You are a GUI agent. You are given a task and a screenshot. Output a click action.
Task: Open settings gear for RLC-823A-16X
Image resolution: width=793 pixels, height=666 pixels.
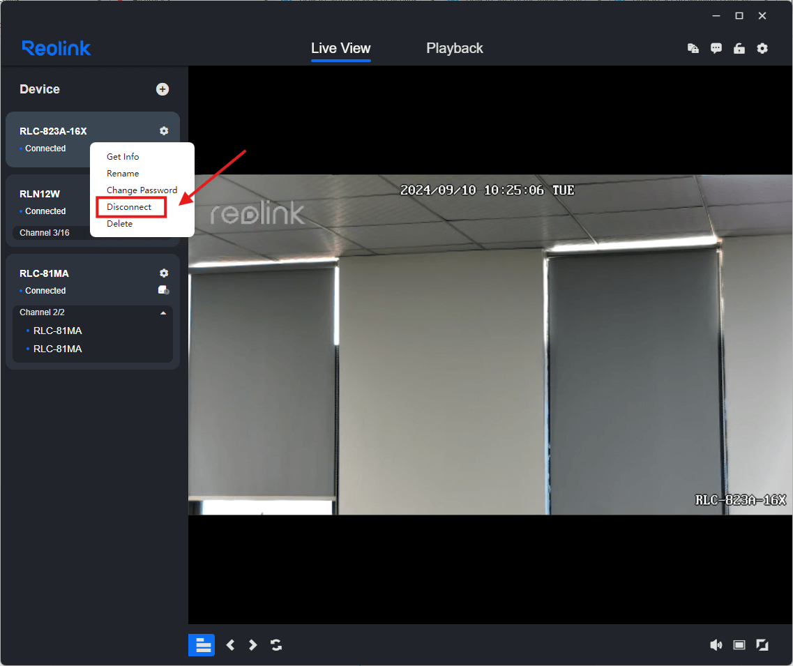click(x=164, y=131)
